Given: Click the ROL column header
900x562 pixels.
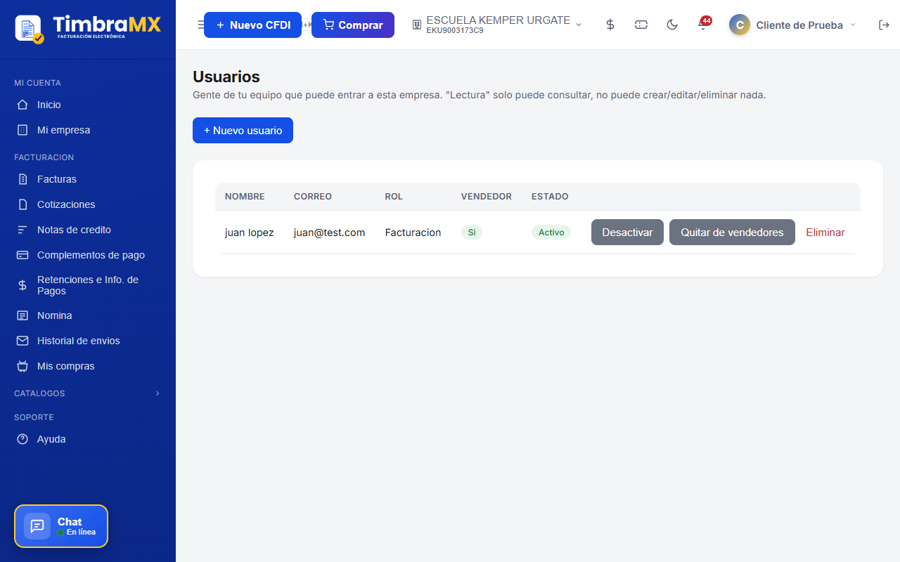Looking at the screenshot, I should [394, 197].
